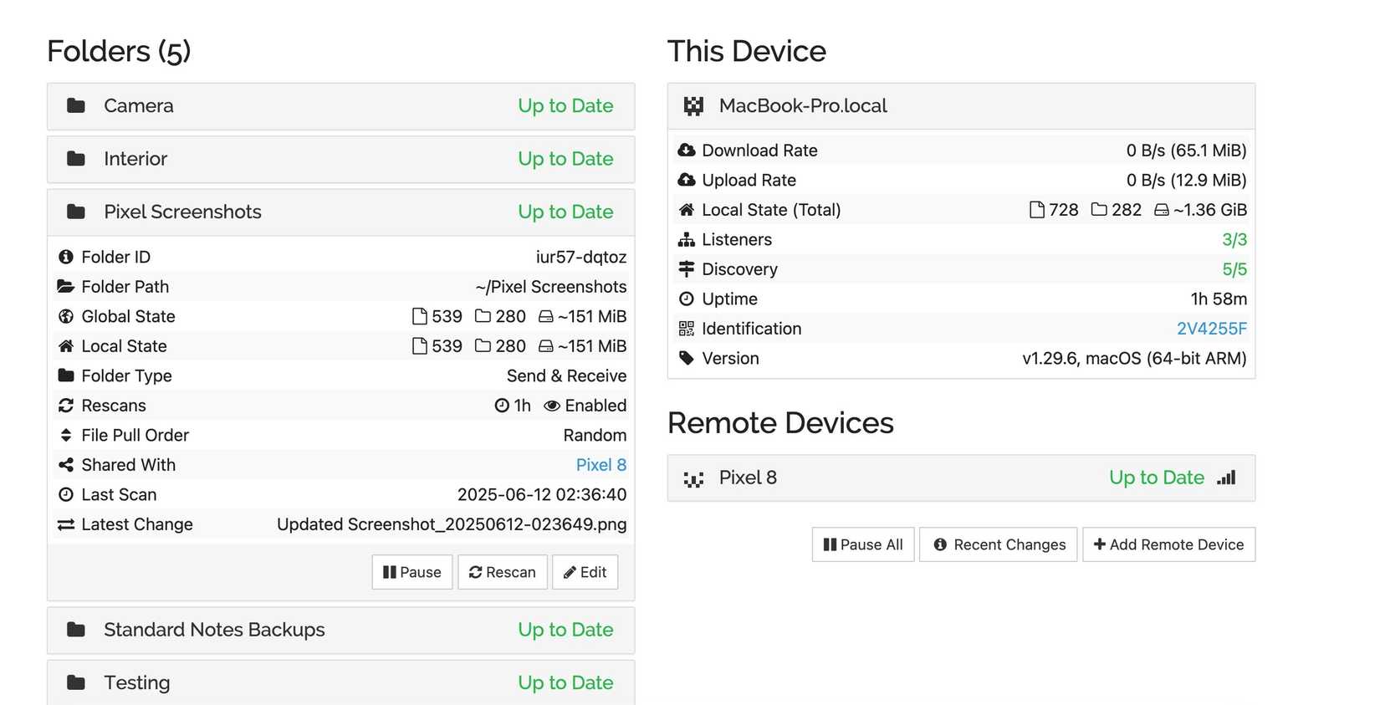Open the Pixel 8 shared-with link
The image size is (1380, 705).
601,465
